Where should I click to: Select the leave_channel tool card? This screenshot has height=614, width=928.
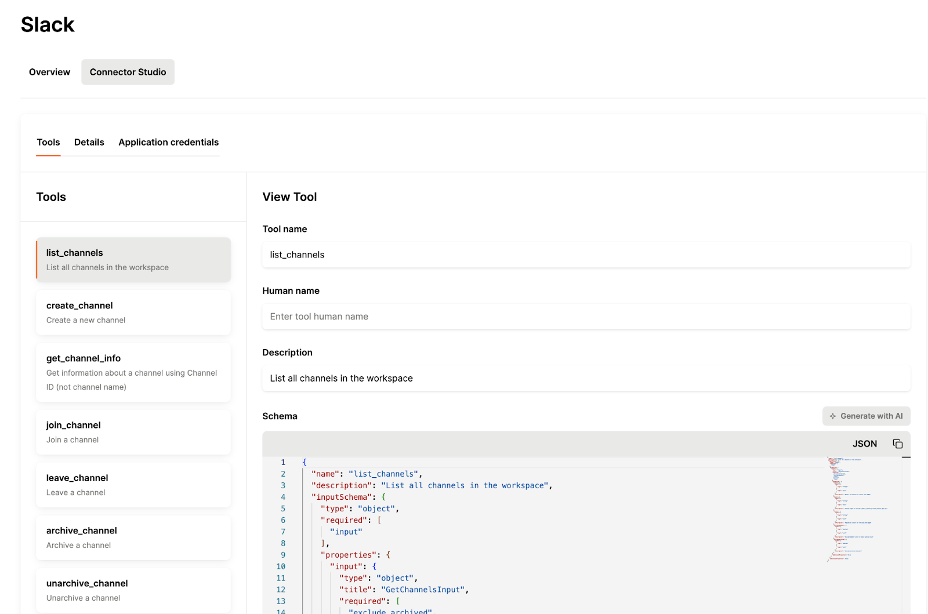click(x=133, y=485)
